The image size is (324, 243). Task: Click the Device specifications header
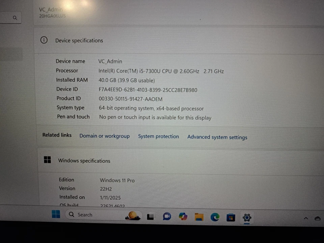(x=79, y=40)
